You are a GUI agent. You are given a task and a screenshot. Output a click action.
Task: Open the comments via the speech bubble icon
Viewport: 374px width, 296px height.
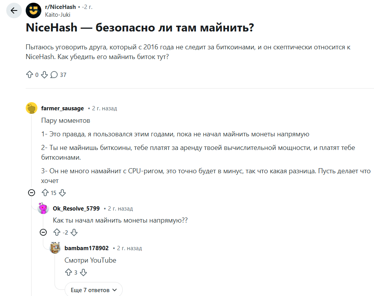click(54, 74)
